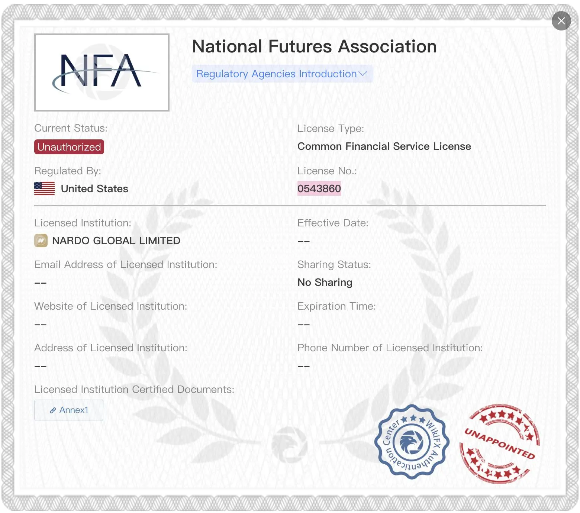
Task: Click Common Financial Service License text
Action: pos(384,146)
